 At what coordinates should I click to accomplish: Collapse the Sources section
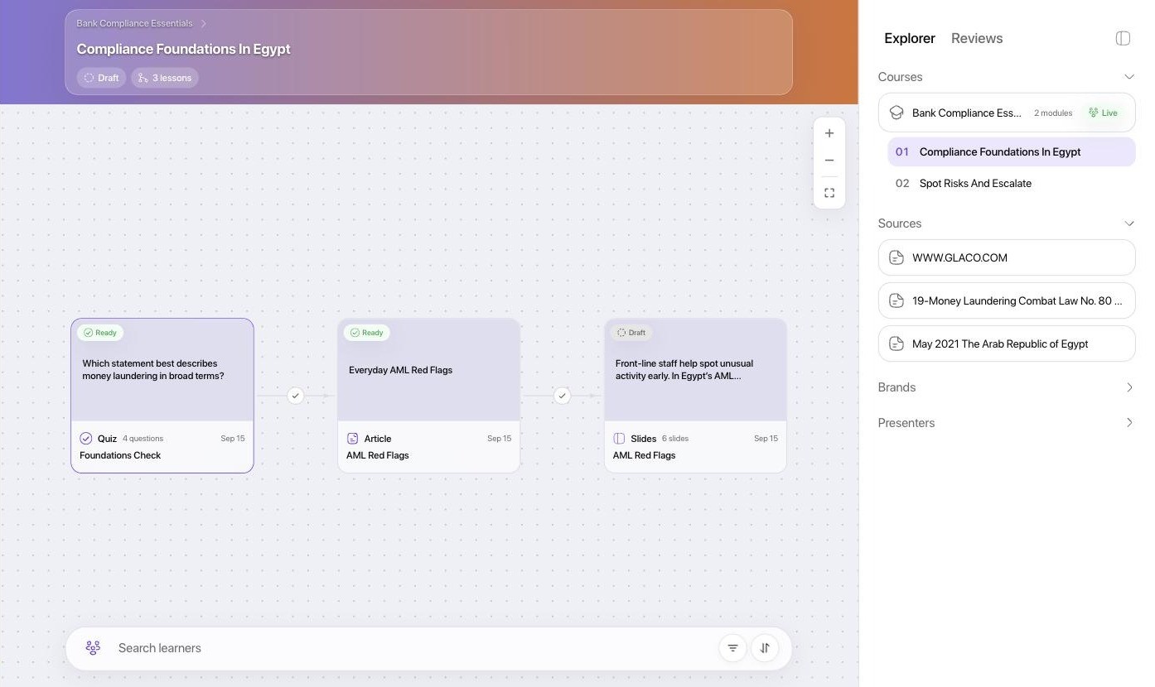click(x=1128, y=223)
